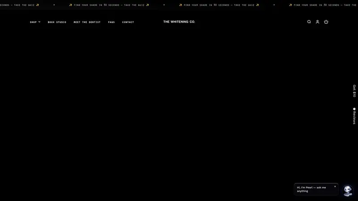This screenshot has width=358, height=201.
Task: Open Meet the Dentist page
Action: (x=87, y=22)
